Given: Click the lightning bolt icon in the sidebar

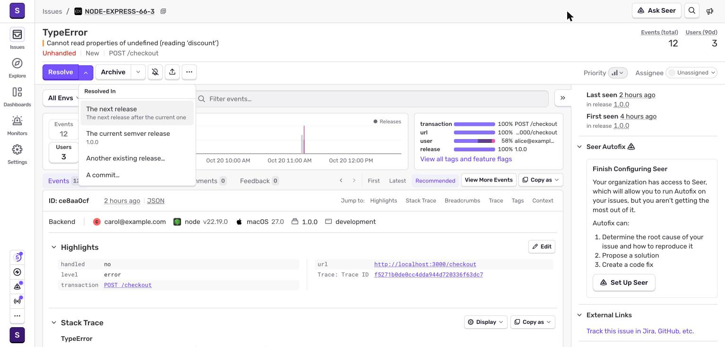Looking at the screenshot, I should [17, 272].
